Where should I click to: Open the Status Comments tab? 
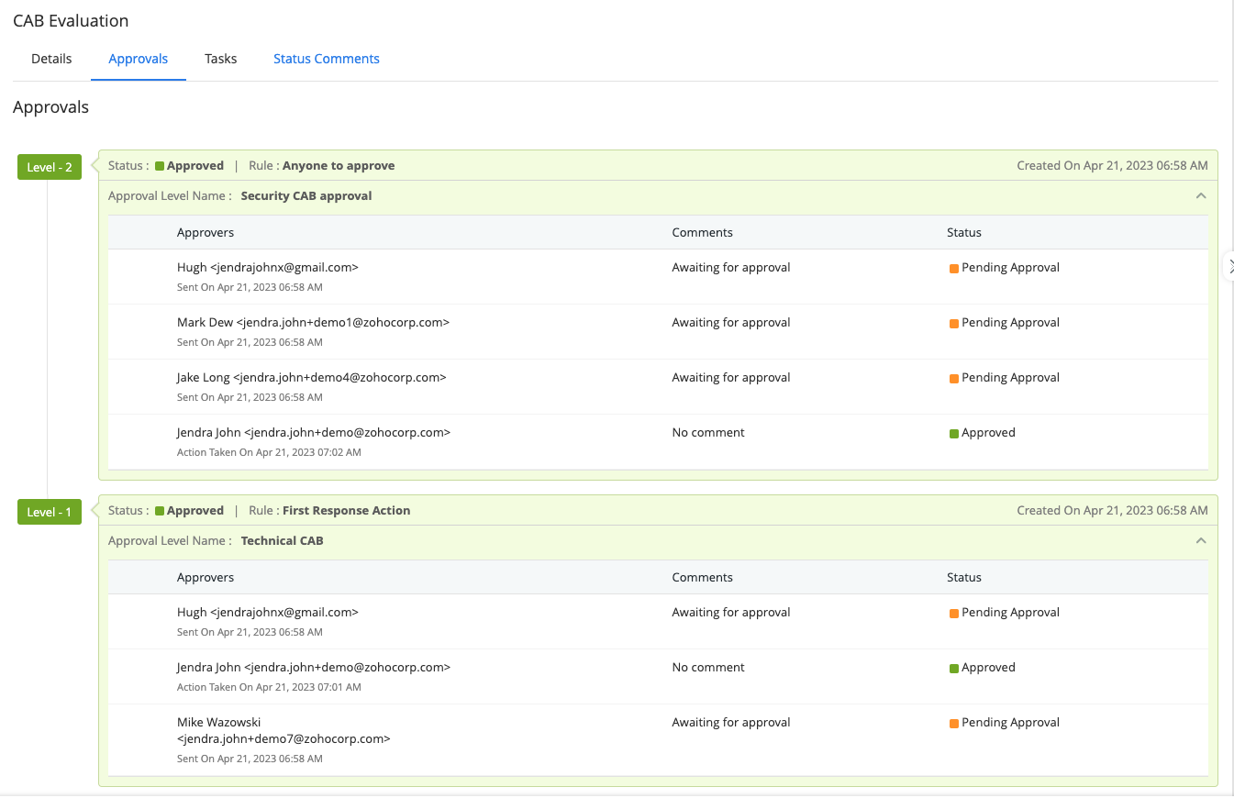point(326,59)
